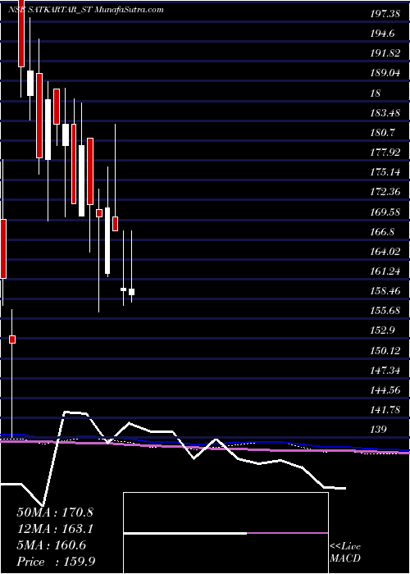
Task: Click the 12MA : 163.1 readout
Action: pos(55,529)
